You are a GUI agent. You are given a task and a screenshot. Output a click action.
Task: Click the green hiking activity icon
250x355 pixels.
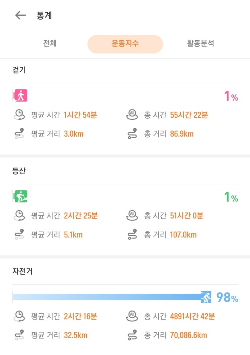coord(21,196)
